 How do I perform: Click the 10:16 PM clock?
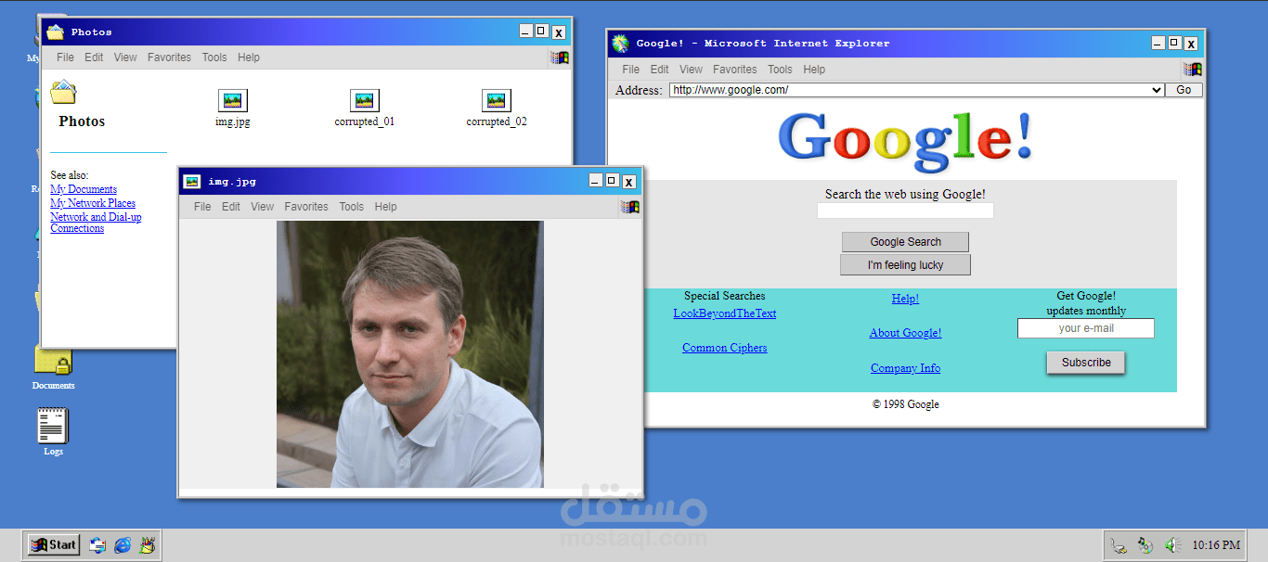[x=1216, y=545]
